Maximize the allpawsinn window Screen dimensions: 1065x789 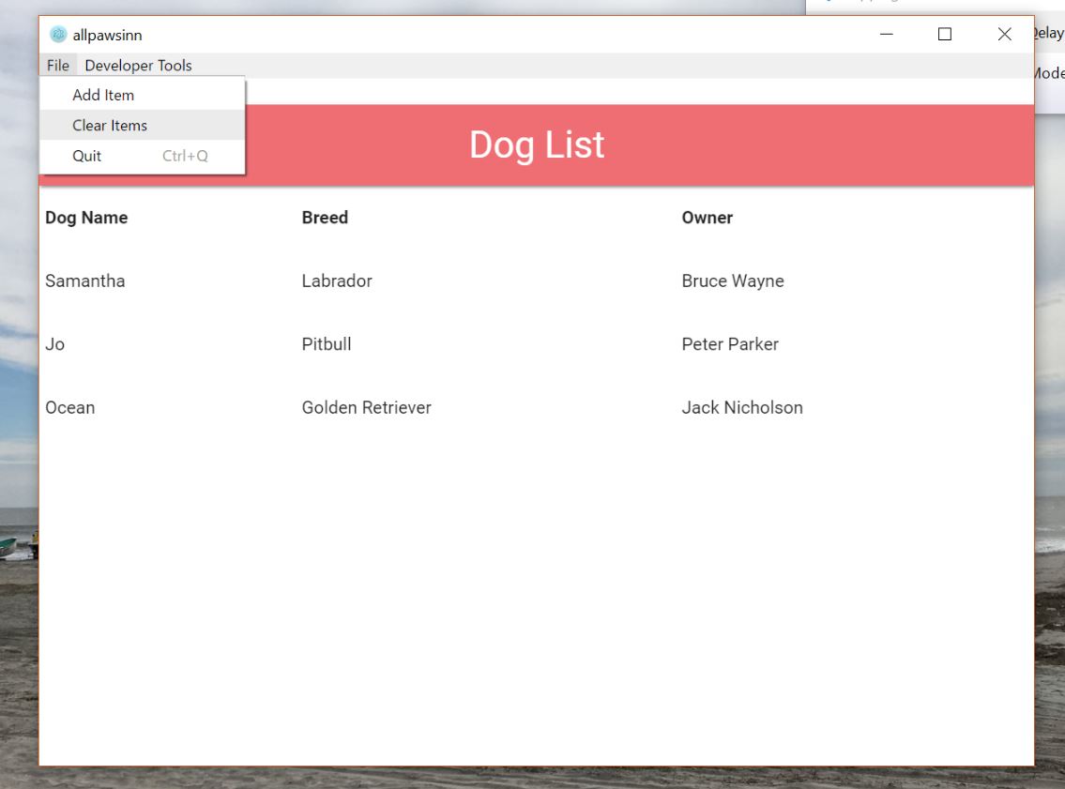point(945,35)
